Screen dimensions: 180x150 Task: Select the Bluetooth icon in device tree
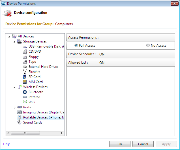click(x=25, y=92)
